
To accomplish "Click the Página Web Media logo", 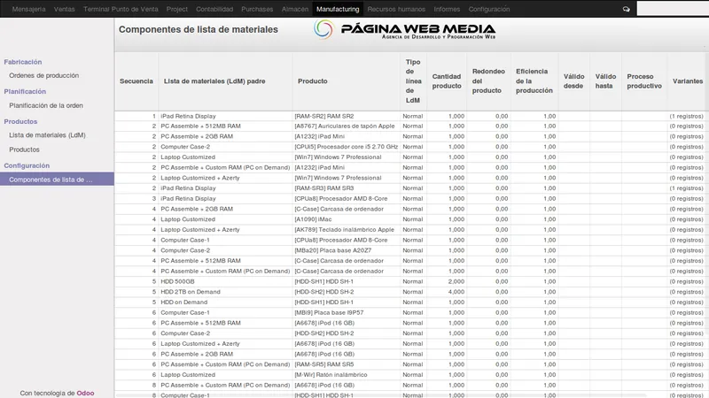I will 405,30.
